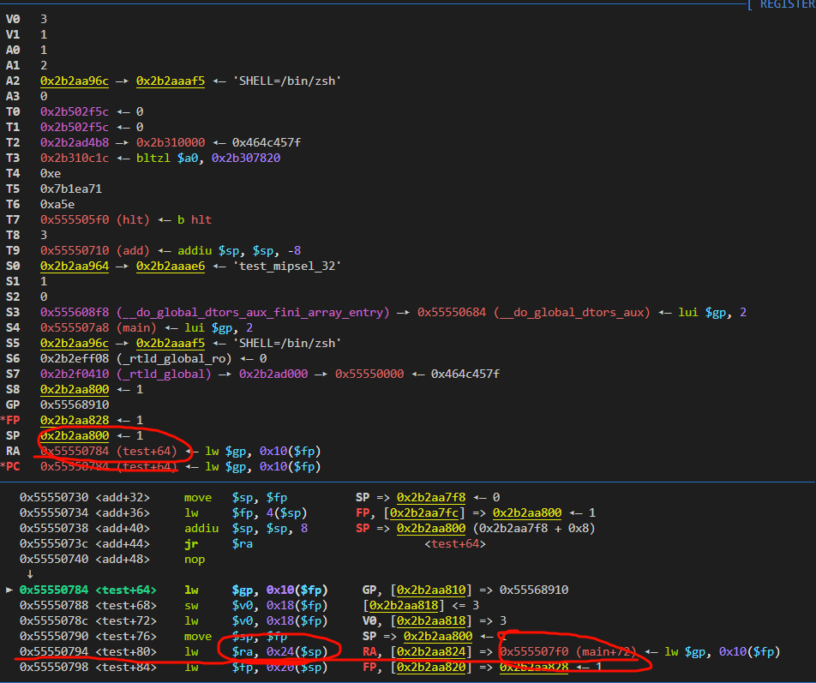Screen dimensions: 816x683
Task: Select the string 'test_mipsel_32'
Action: click(287, 266)
